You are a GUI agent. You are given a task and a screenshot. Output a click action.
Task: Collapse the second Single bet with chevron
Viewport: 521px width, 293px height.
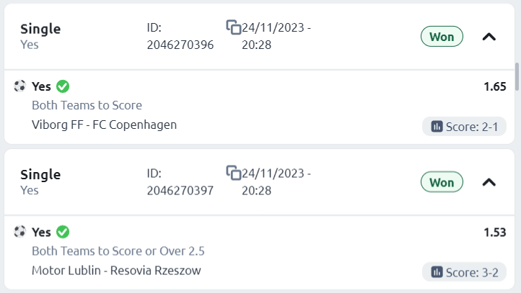[489, 182]
